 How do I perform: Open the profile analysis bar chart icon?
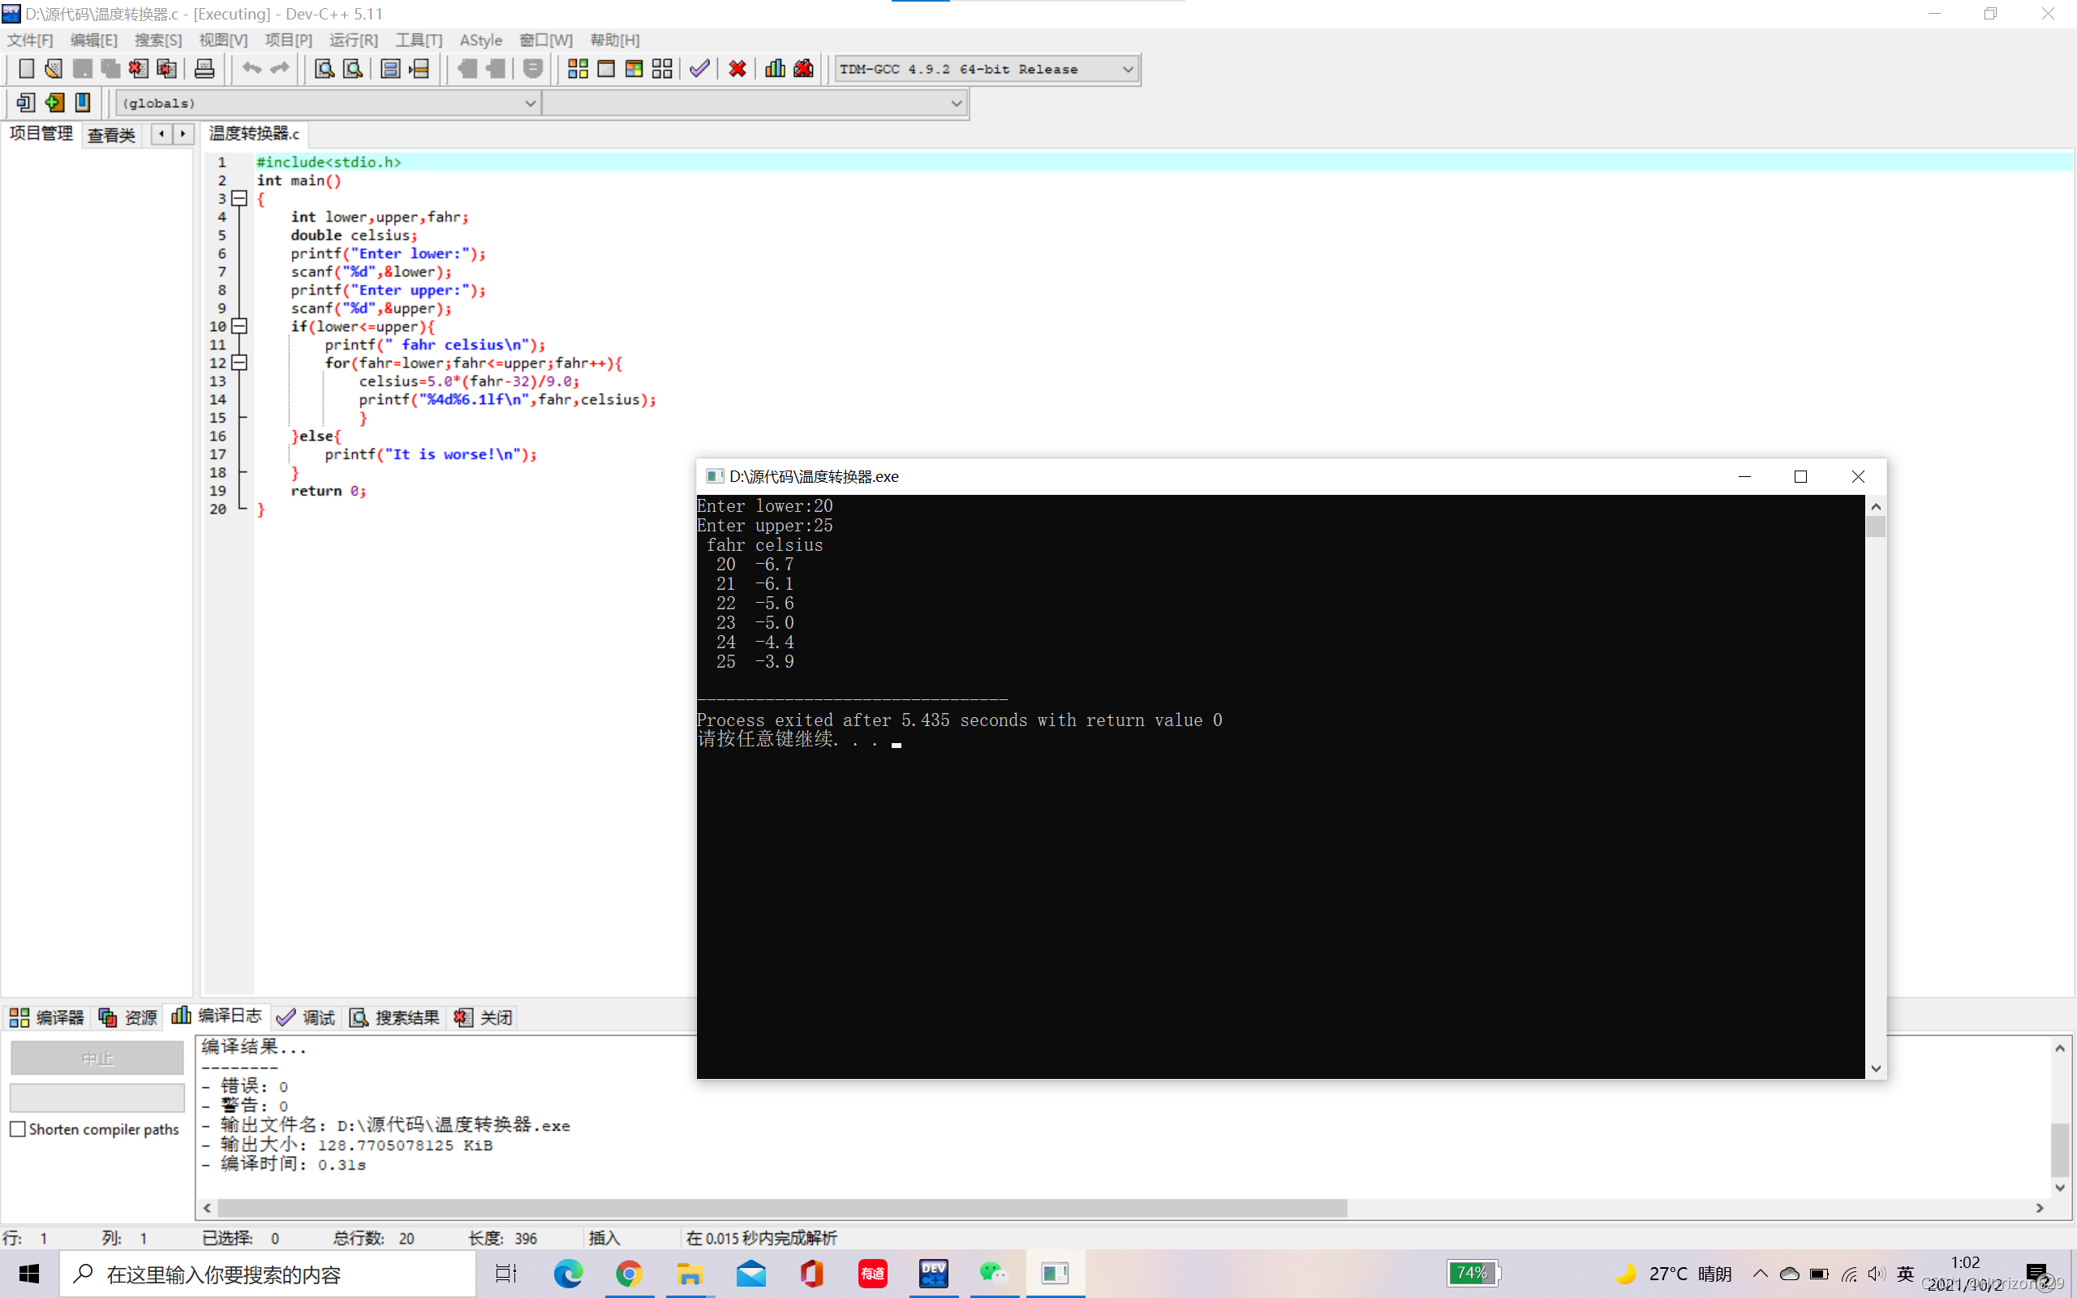point(775,69)
